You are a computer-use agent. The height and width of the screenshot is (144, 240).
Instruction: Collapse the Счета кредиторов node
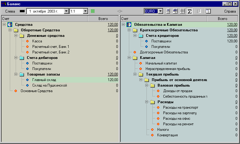[x=135, y=35]
